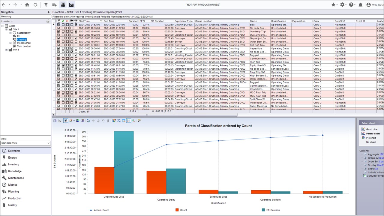Open the grid view icon in the toolbar
384x216 pixels.
[x=62, y=4]
